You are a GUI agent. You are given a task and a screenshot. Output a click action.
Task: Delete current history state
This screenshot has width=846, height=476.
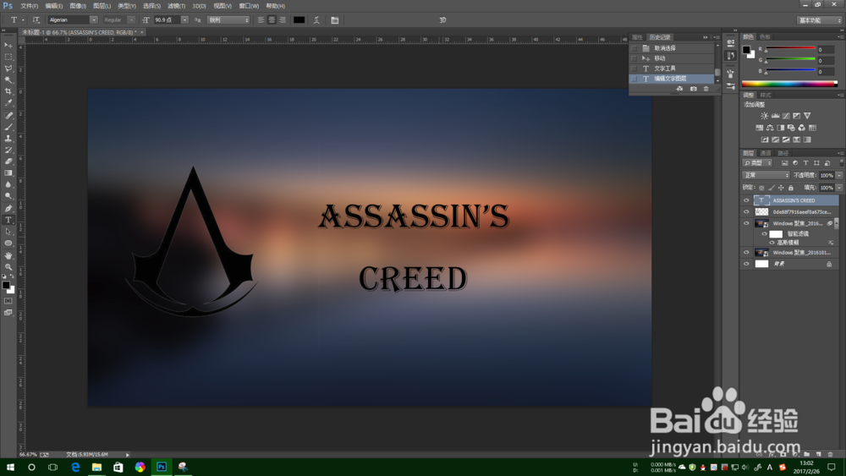click(x=706, y=89)
